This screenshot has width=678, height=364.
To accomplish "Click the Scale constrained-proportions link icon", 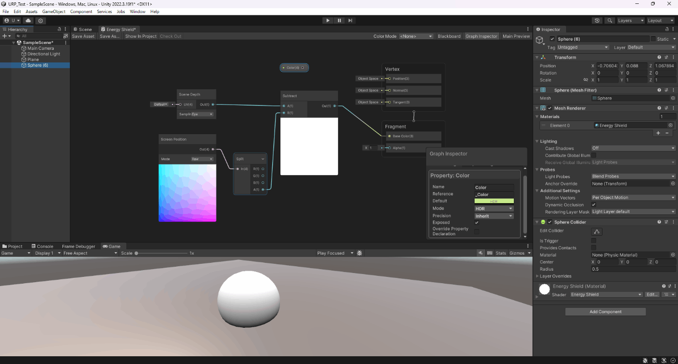I will 586,80.
